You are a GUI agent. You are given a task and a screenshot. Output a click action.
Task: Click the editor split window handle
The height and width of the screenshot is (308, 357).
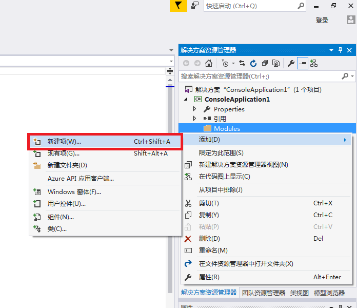click(x=170, y=71)
